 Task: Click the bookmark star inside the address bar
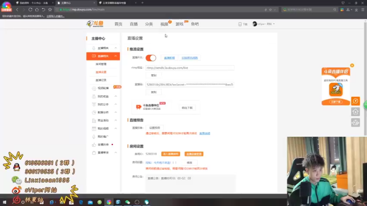270,10
